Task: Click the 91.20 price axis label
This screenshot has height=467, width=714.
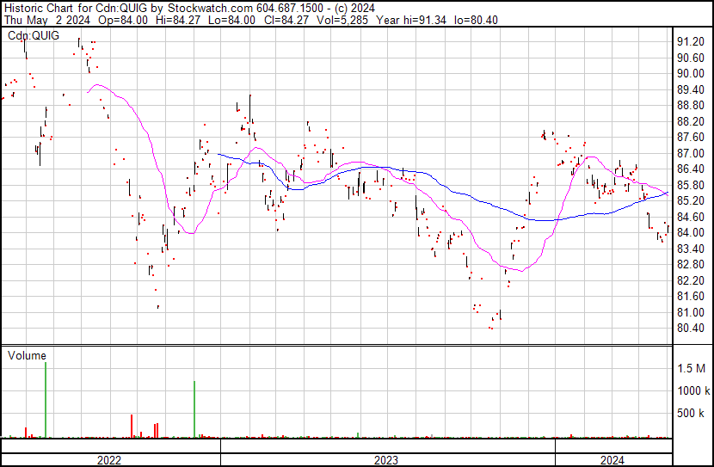Action: coord(691,41)
